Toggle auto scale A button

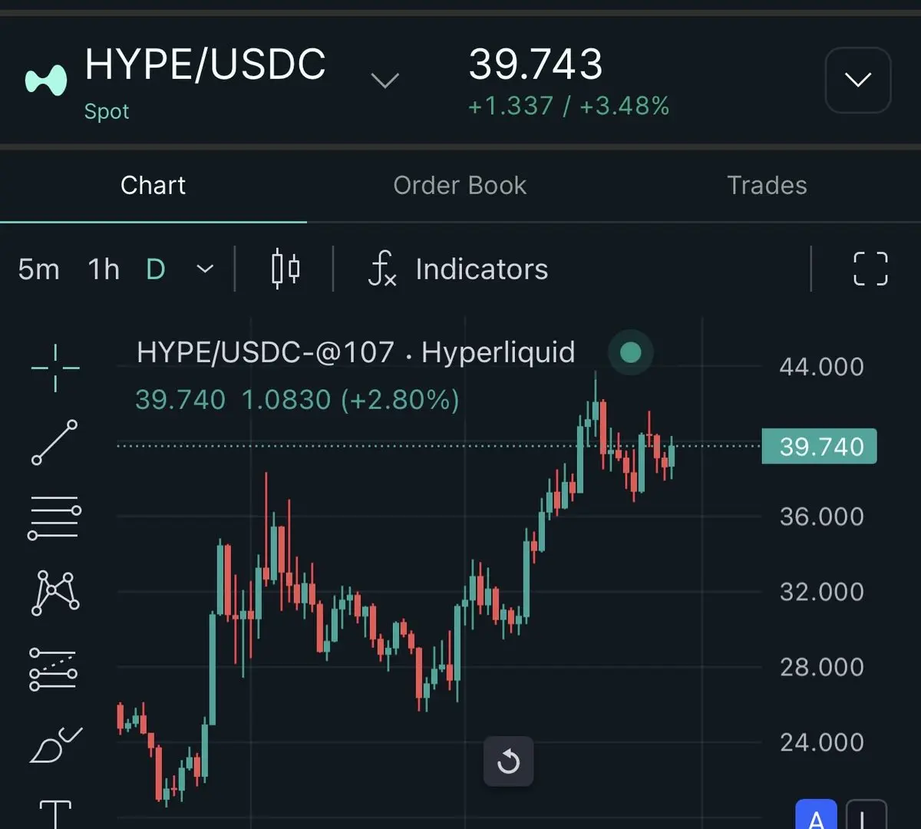pos(817,815)
